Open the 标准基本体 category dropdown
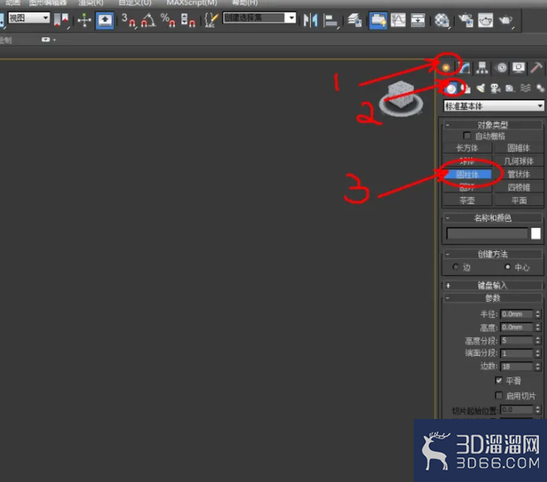The width and height of the screenshot is (547, 482). tap(494, 106)
